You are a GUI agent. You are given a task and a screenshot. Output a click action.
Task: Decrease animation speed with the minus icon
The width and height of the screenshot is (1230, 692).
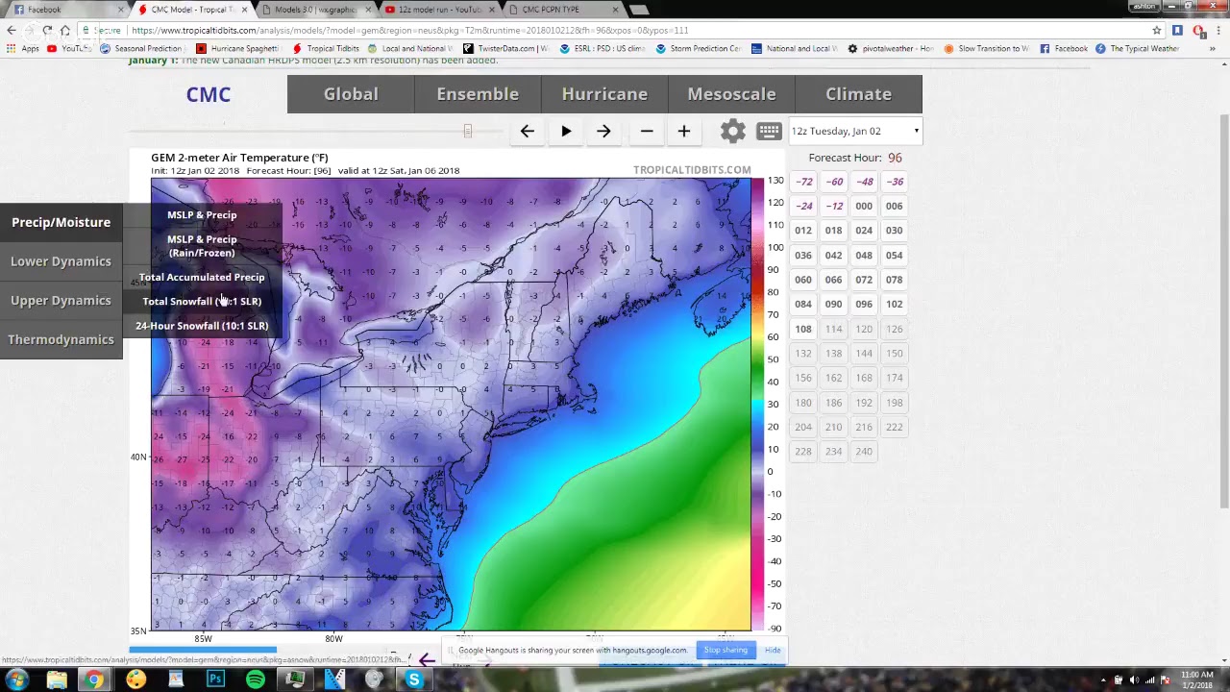(647, 131)
